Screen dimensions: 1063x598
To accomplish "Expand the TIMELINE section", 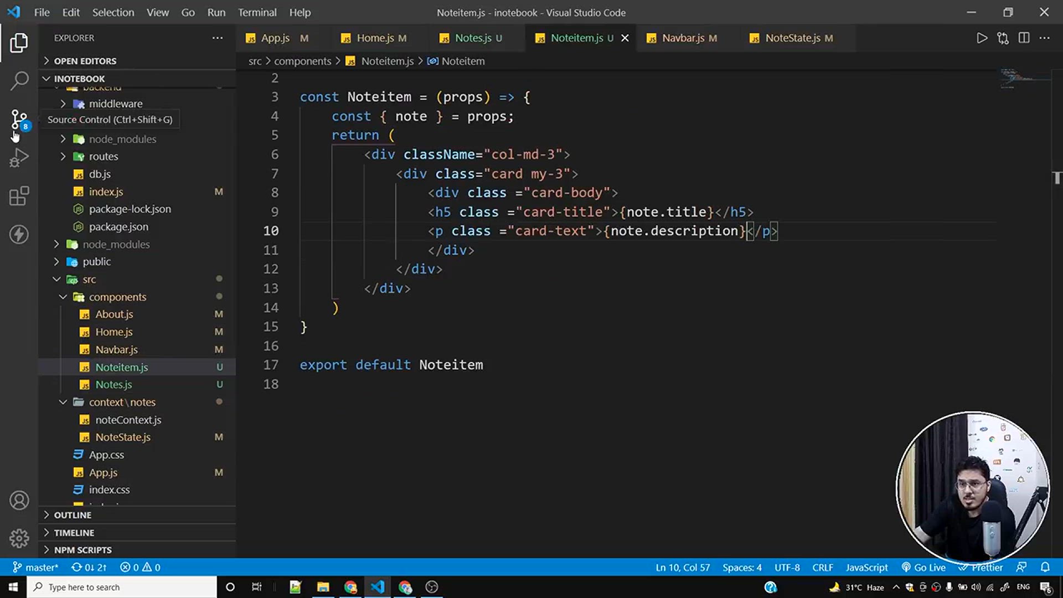I will point(137,533).
